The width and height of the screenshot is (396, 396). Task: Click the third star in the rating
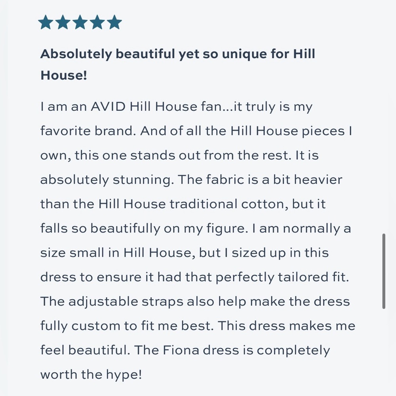tap(80, 22)
